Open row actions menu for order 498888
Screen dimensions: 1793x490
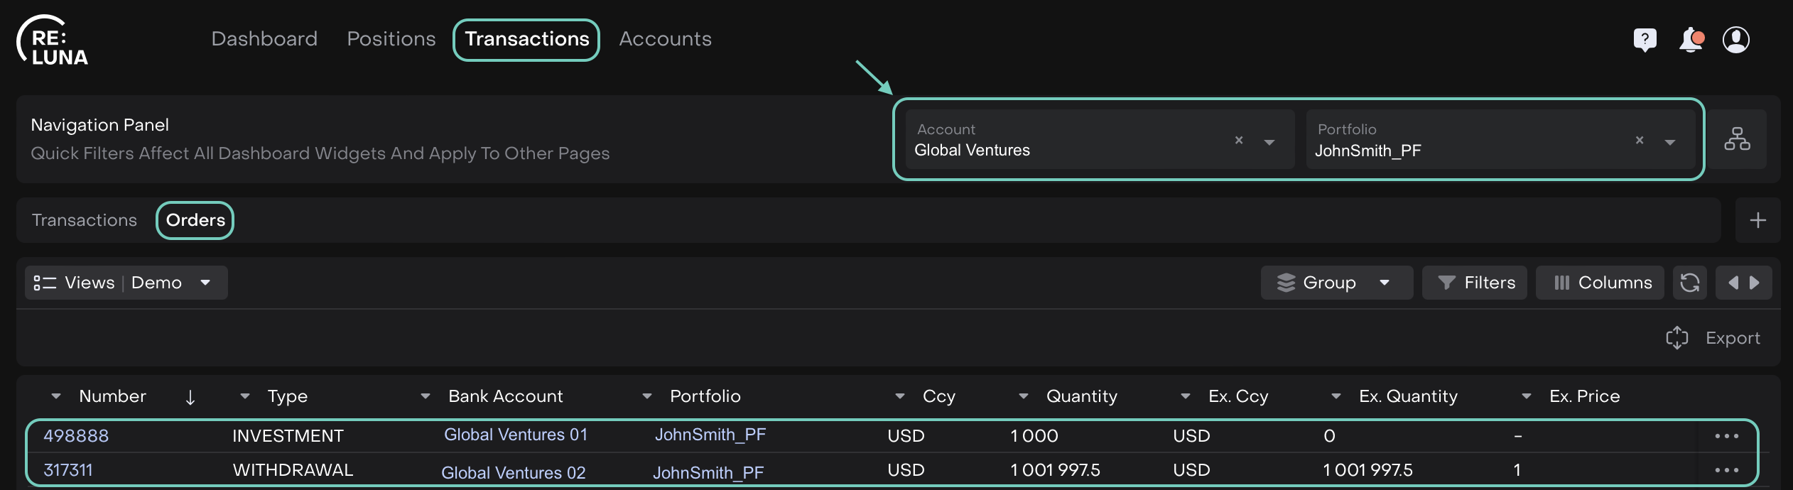pos(1726,436)
